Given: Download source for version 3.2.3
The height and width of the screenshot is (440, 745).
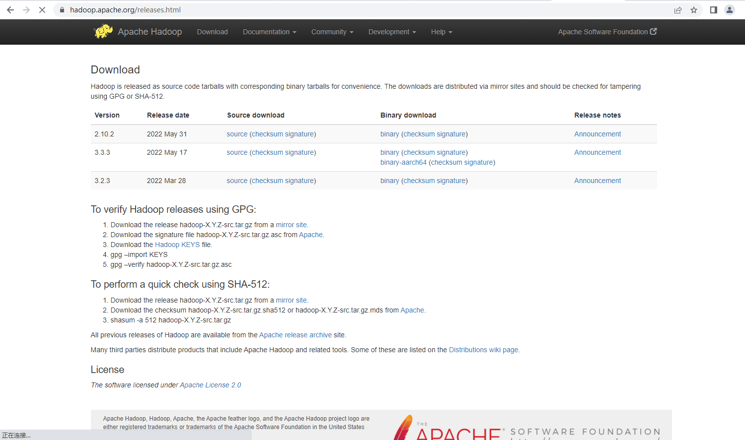Looking at the screenshot, I should (x=237, y=181).
